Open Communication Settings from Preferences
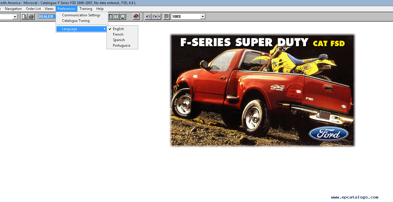This screenshot has height=202, width=393. click(x=82, y=15)
